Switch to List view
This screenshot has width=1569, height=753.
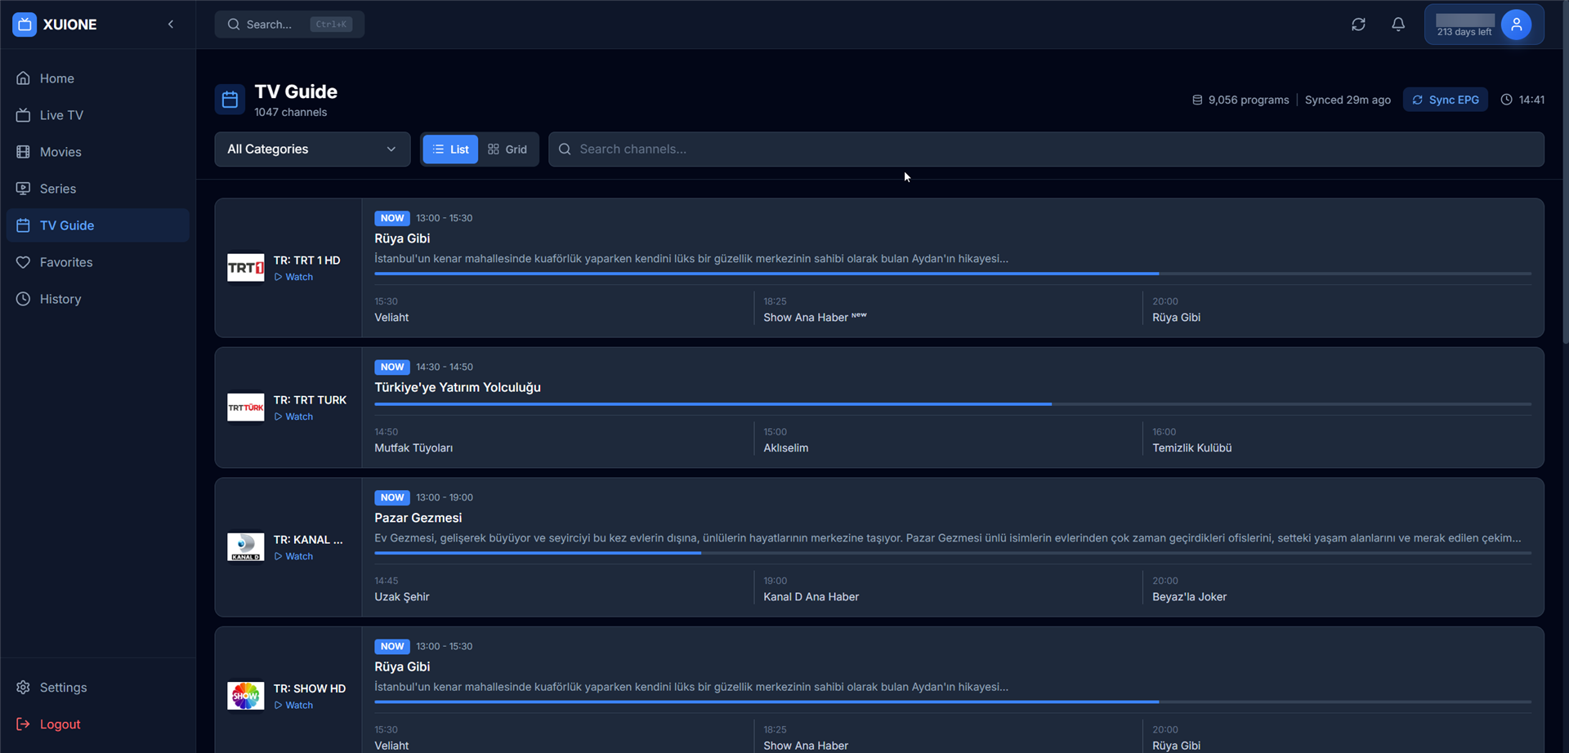click(x=450, y=149)
